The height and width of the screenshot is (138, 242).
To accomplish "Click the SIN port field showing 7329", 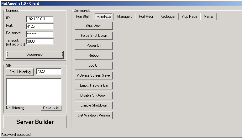I will [49, 72].
